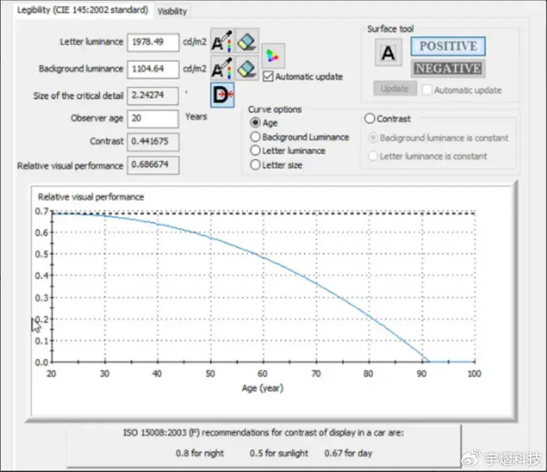Open Legibility (CIE 145:2002 standard) tab
The height and width of the screenshot is (472, 547).
83,10
